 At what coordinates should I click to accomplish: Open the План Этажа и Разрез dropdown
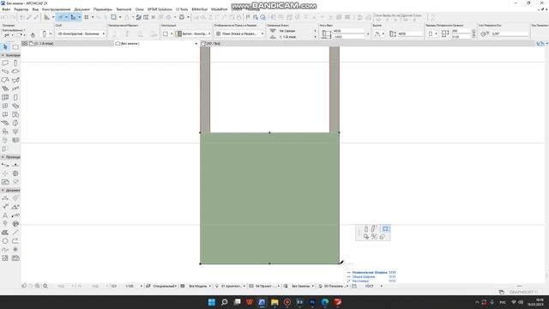point(239,33)
